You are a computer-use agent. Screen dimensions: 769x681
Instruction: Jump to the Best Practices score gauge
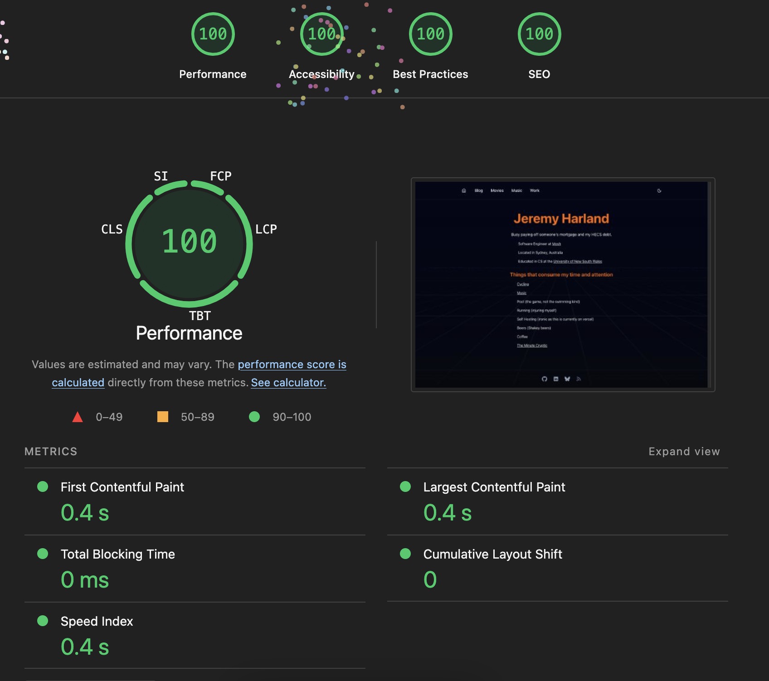(x=430, y=34)
